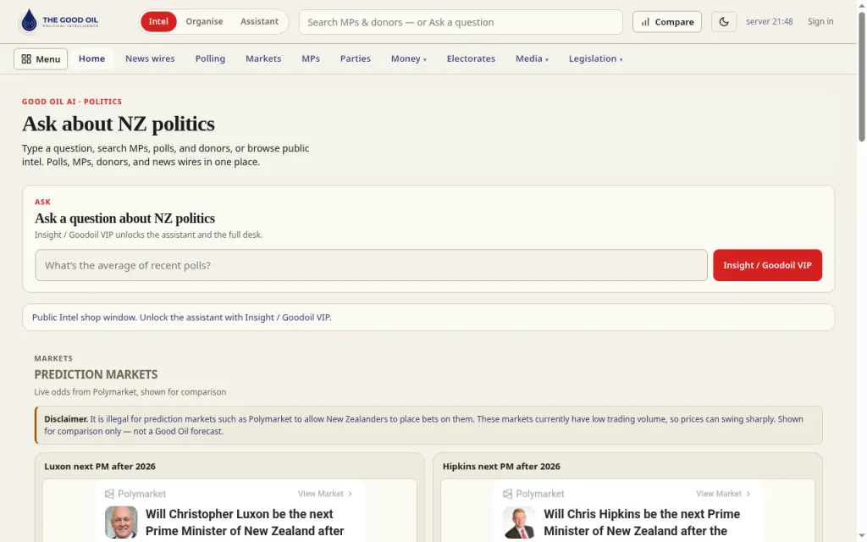Viewport: 867px width, 542px height.
Task: Expand the Legislation dropdown menu
Action: point(595,58)
